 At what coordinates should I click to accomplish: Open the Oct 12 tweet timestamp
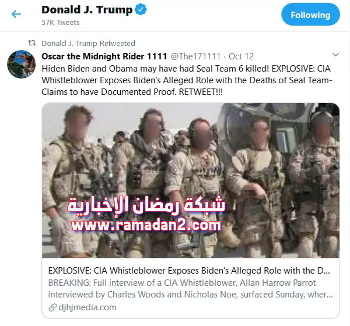pos(241,56)
